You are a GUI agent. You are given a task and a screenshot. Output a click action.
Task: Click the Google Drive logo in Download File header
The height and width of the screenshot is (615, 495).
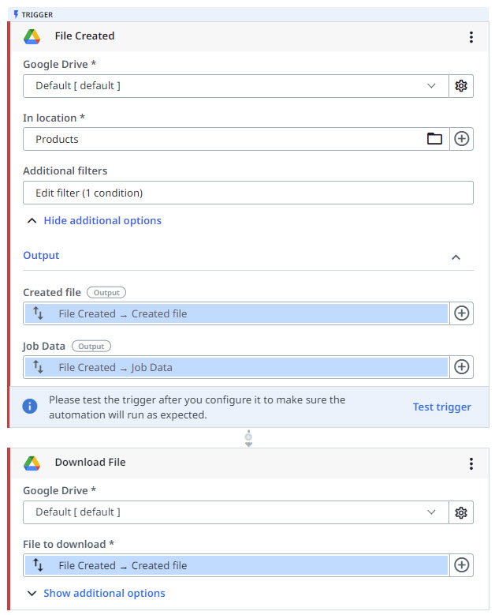(32, 463)
